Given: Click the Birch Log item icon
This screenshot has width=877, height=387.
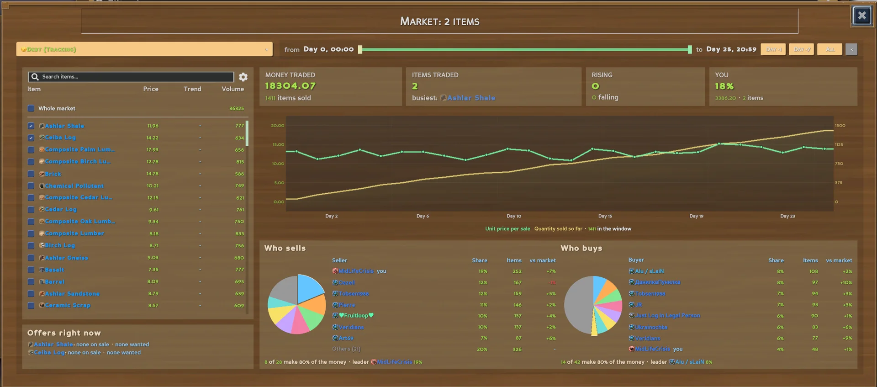Looking at the screenshot, I should (42, 245).
